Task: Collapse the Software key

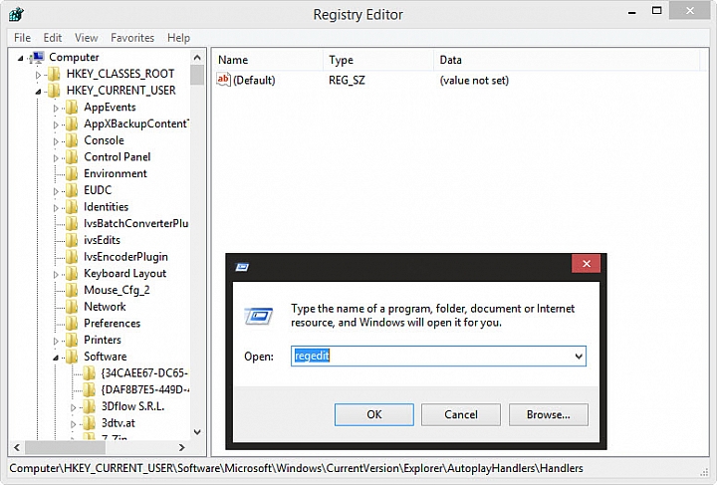Action: tap(56, 358)
